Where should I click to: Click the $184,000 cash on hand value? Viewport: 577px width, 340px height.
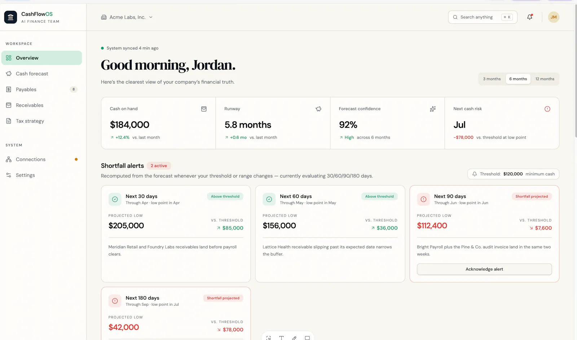point(129,125)
